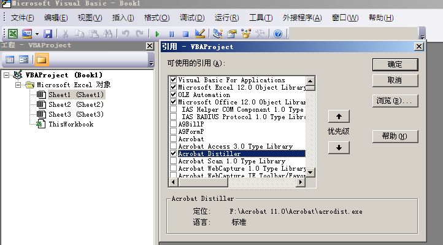Check Acrobat Access 3.0 Type Library
Screen dimensions: 443x245
173,146
